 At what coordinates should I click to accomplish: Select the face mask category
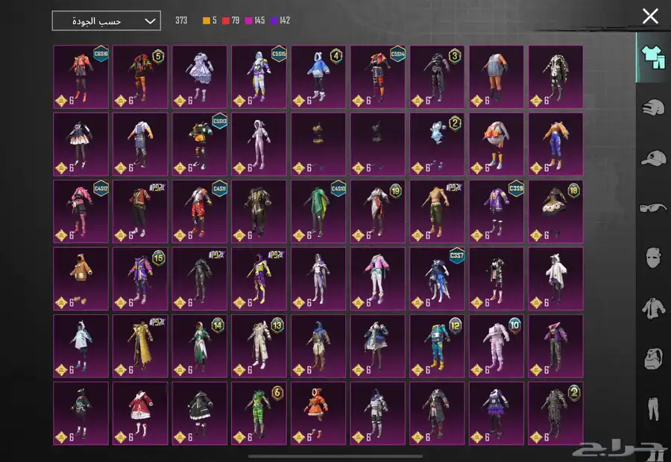click(653, 258)
